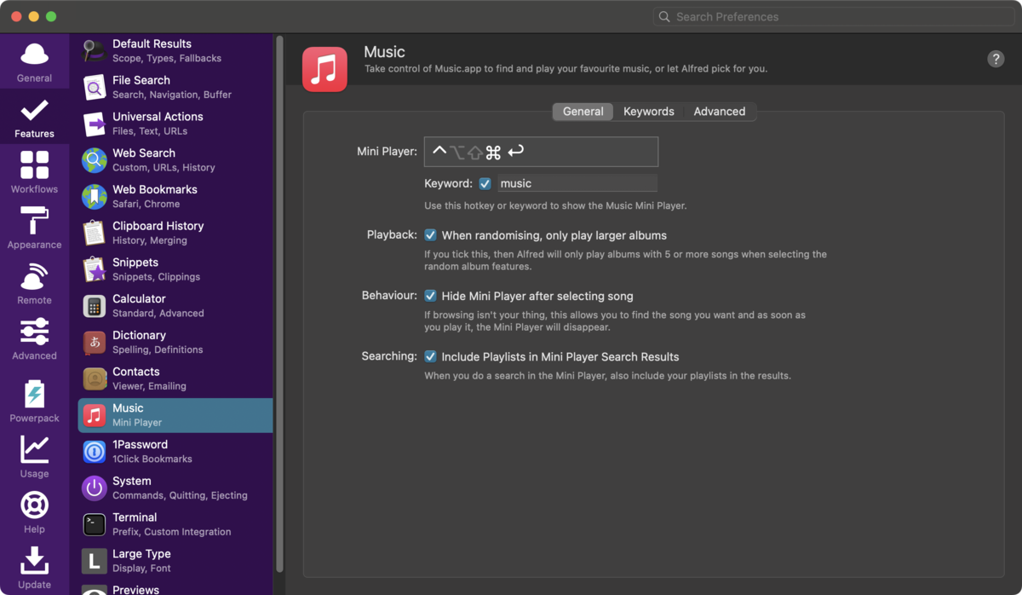The image size is (1022, 595).
Task: Click the 'Display, Font' subtitle
Action: click(x=141, y=569)
